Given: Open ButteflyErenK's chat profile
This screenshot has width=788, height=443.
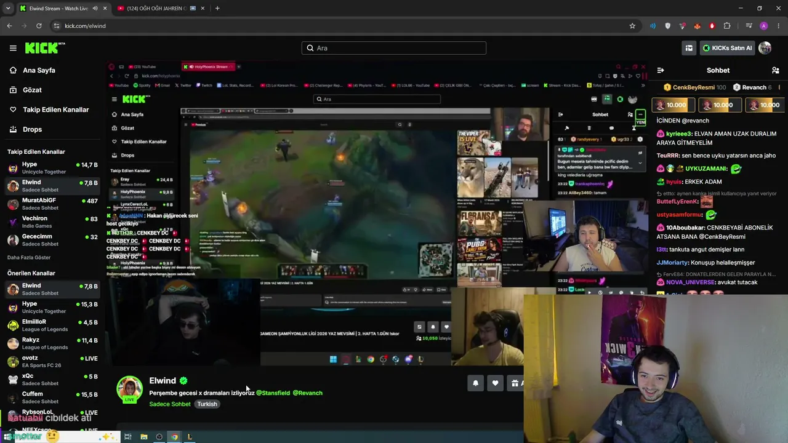Looking at the screenshot, I should 677,201.
